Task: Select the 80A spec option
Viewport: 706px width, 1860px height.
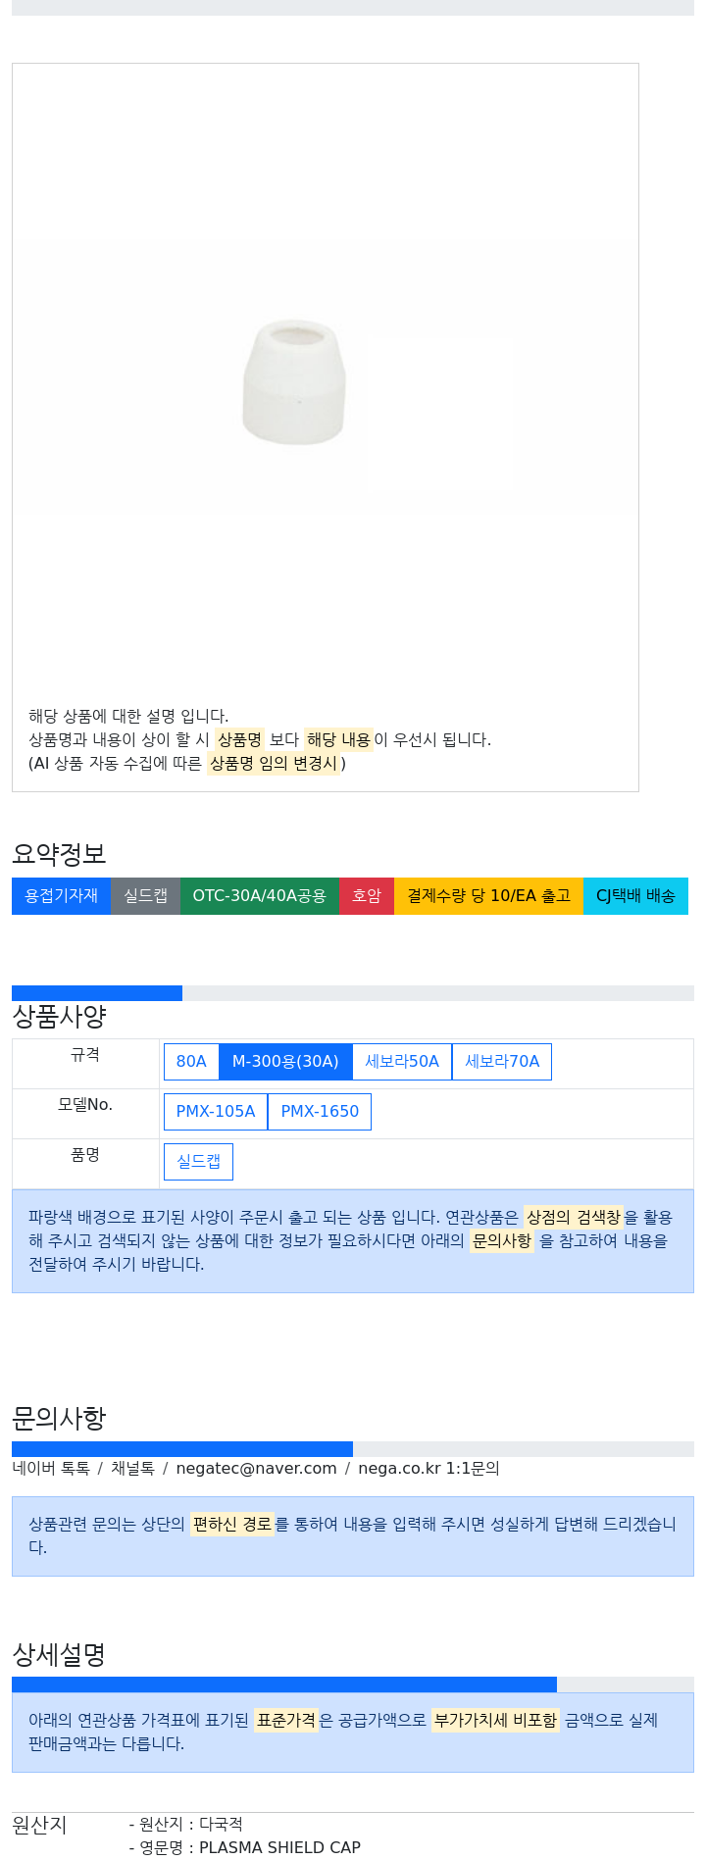Action: pyautogui.click(x=191, y=1061)
